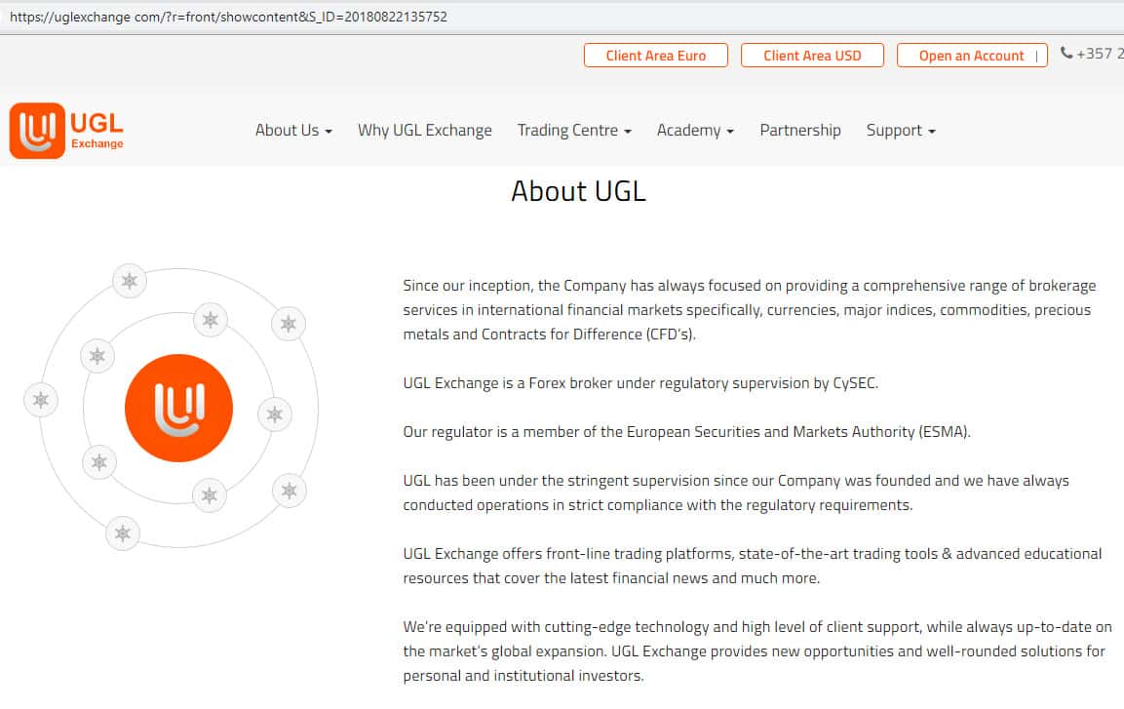Click the paragraph about front-line trading platforms
The width and height of the screenshot is (1124, 709).
pos(752,566)
